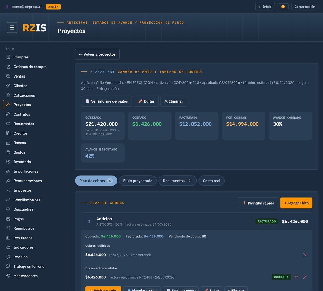Switch to Flujo proyectado tab
The height and width of the screenshot is (291, 323).
click(138, 181)
